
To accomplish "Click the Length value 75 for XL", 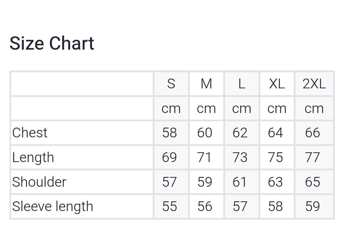I will point(275,157).
